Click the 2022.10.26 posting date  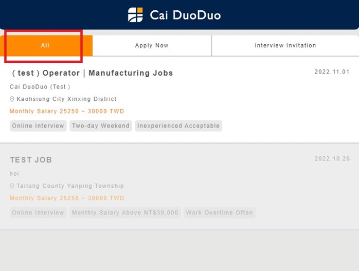tap(332, 159)
